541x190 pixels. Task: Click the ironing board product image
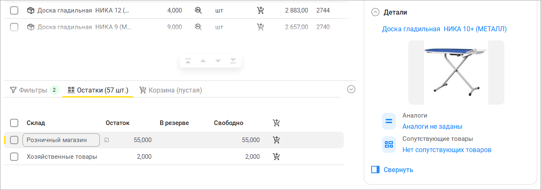tap(456, 72)
